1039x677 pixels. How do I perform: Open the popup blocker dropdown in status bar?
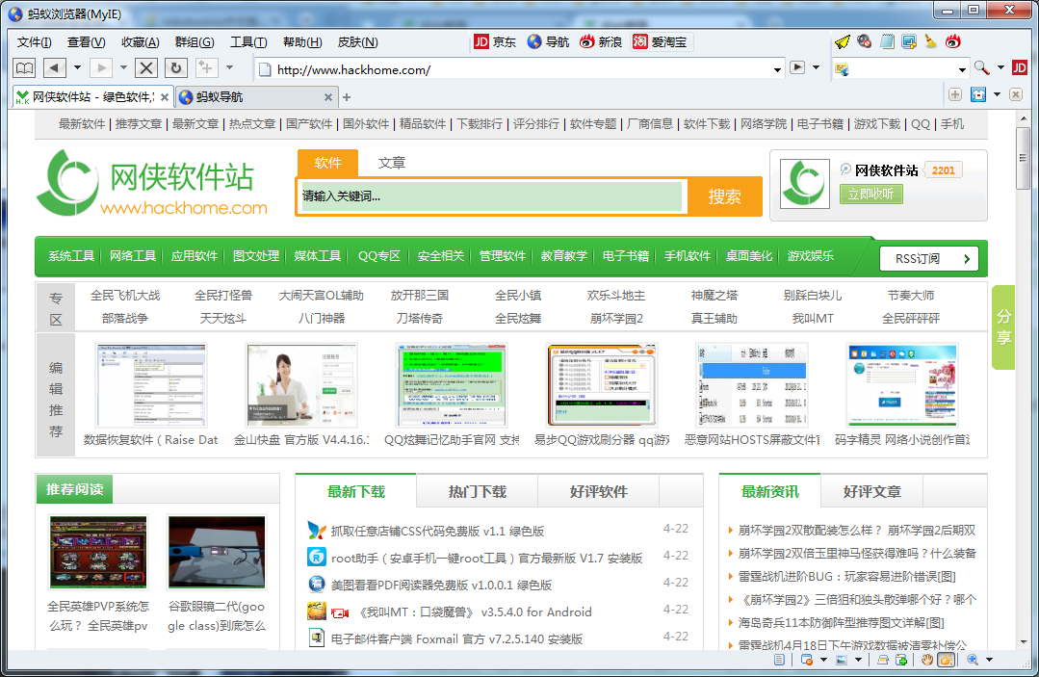[x=823, y=660]
